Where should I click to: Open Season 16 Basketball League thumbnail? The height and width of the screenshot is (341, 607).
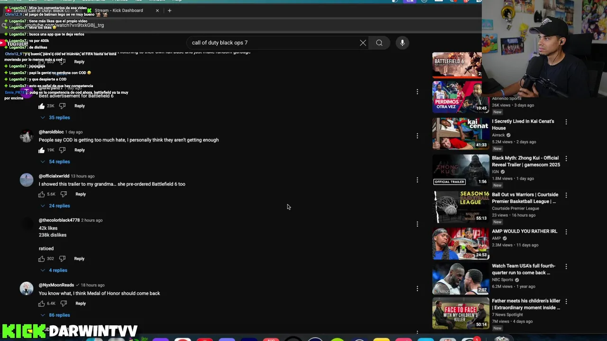(x=460, y=206)
